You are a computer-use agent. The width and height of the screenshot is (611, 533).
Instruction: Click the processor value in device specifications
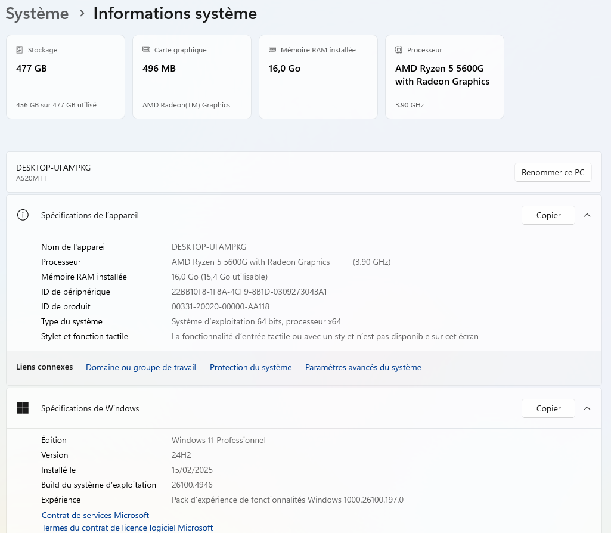250,262
